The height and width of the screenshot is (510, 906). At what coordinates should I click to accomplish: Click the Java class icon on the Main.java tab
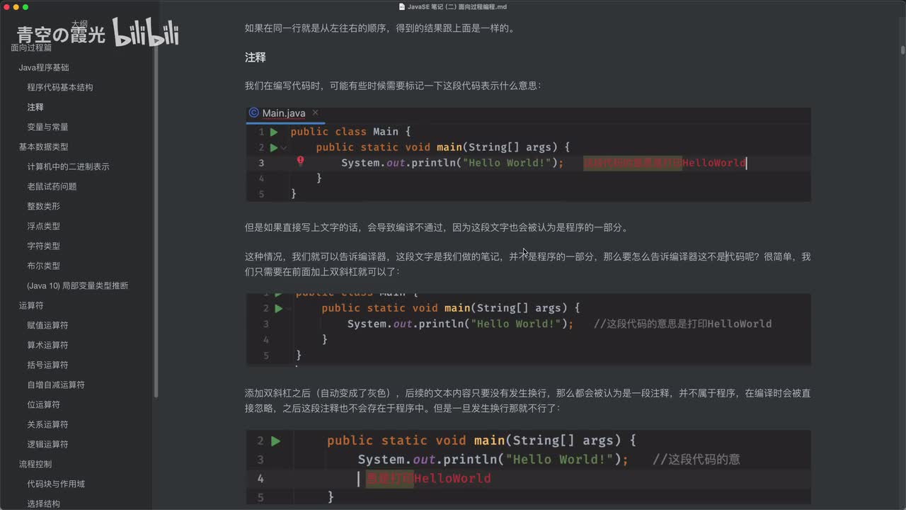point(253,113)
